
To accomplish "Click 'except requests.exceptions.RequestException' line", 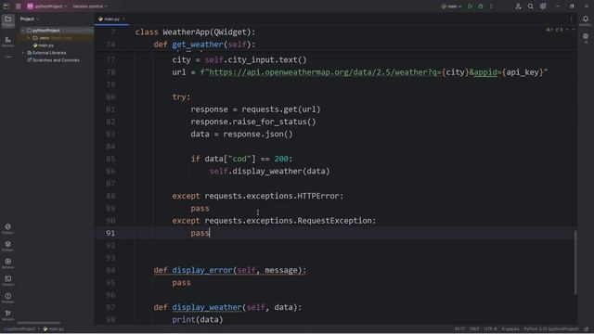I will (x=274, y=221).
